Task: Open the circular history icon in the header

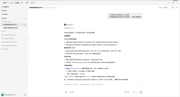Action: pos(173,8)
